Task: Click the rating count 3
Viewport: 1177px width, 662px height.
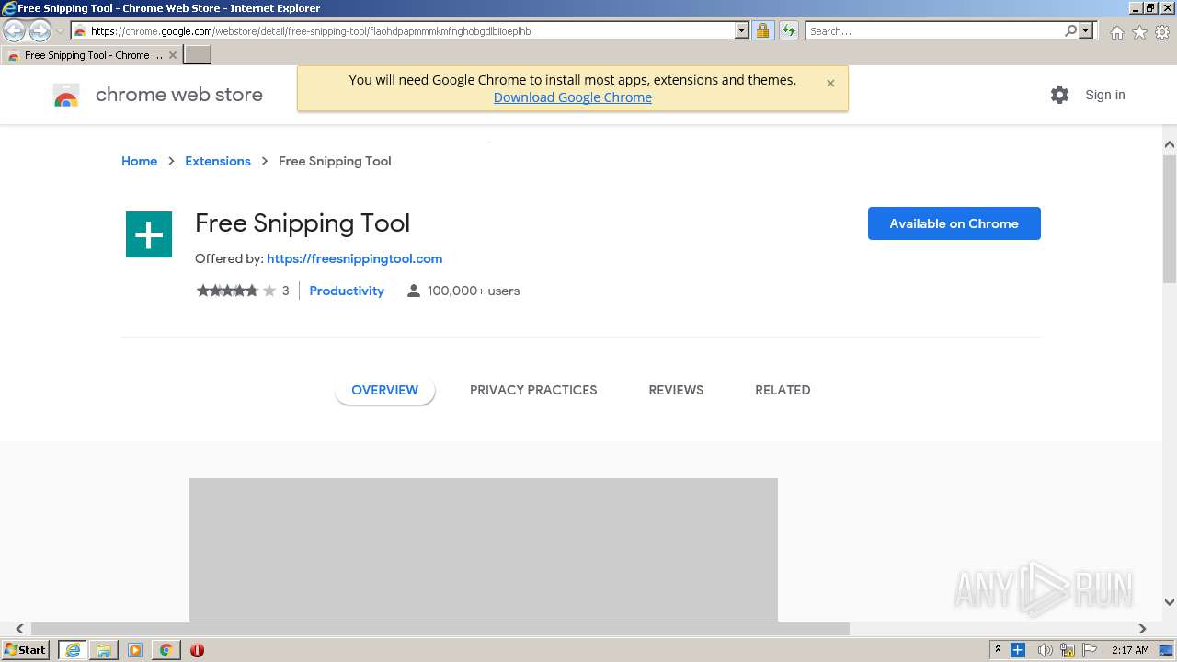Action: click(x=285, y=291)
